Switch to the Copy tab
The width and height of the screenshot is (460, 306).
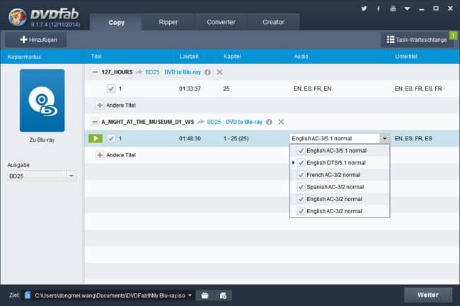click(116, 23)
